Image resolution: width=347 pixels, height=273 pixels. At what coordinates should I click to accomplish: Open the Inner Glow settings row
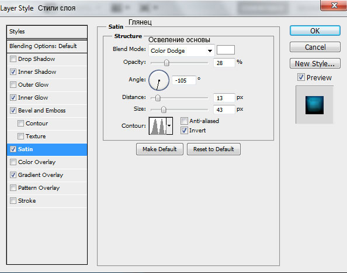(x=47, y=98)
